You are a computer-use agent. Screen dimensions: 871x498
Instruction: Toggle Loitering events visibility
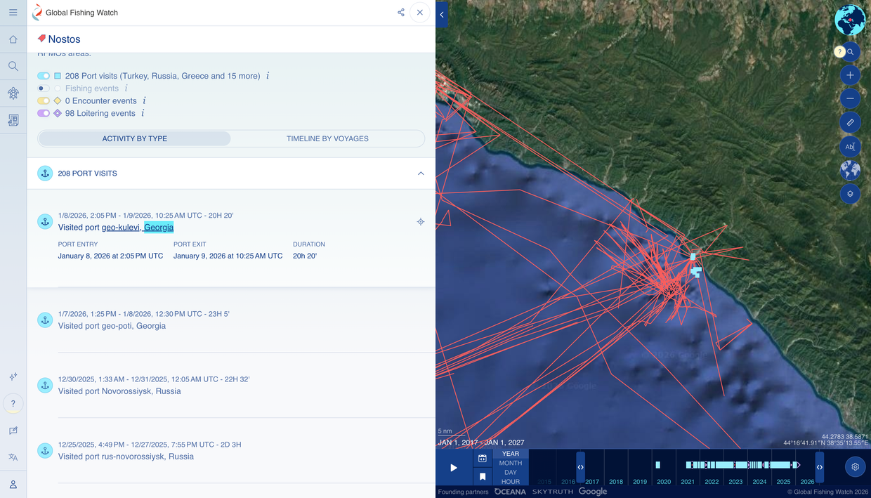pos(44,113)
